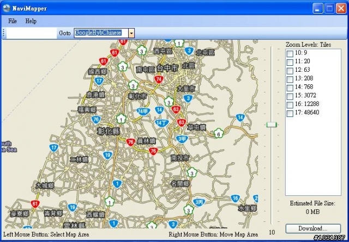Click the toolbar drag grip handle
The image size is (349, 242).
point(4,33)
